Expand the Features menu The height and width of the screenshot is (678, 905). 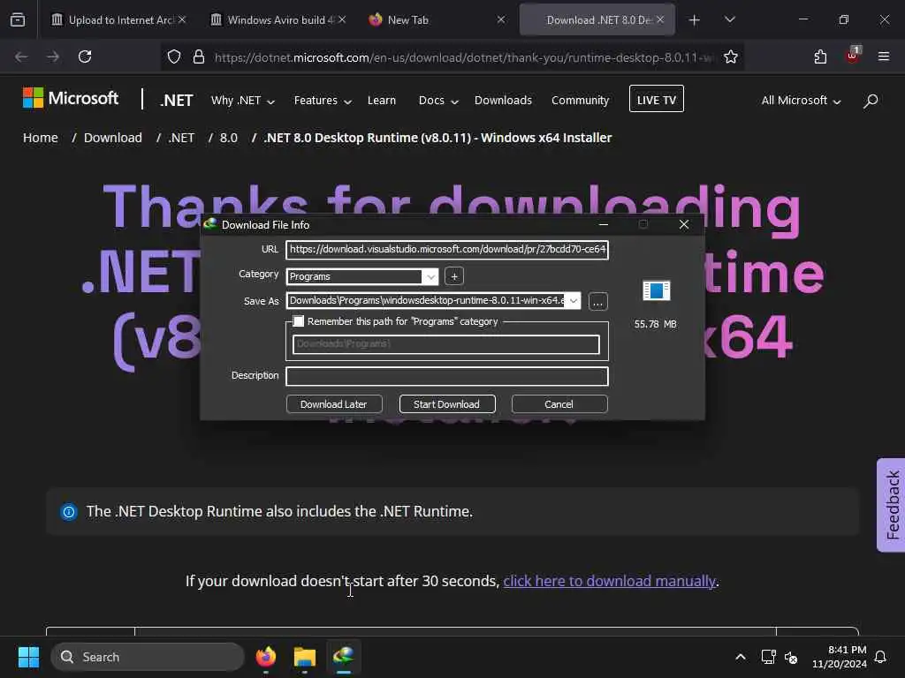click(x=323, y=101)
